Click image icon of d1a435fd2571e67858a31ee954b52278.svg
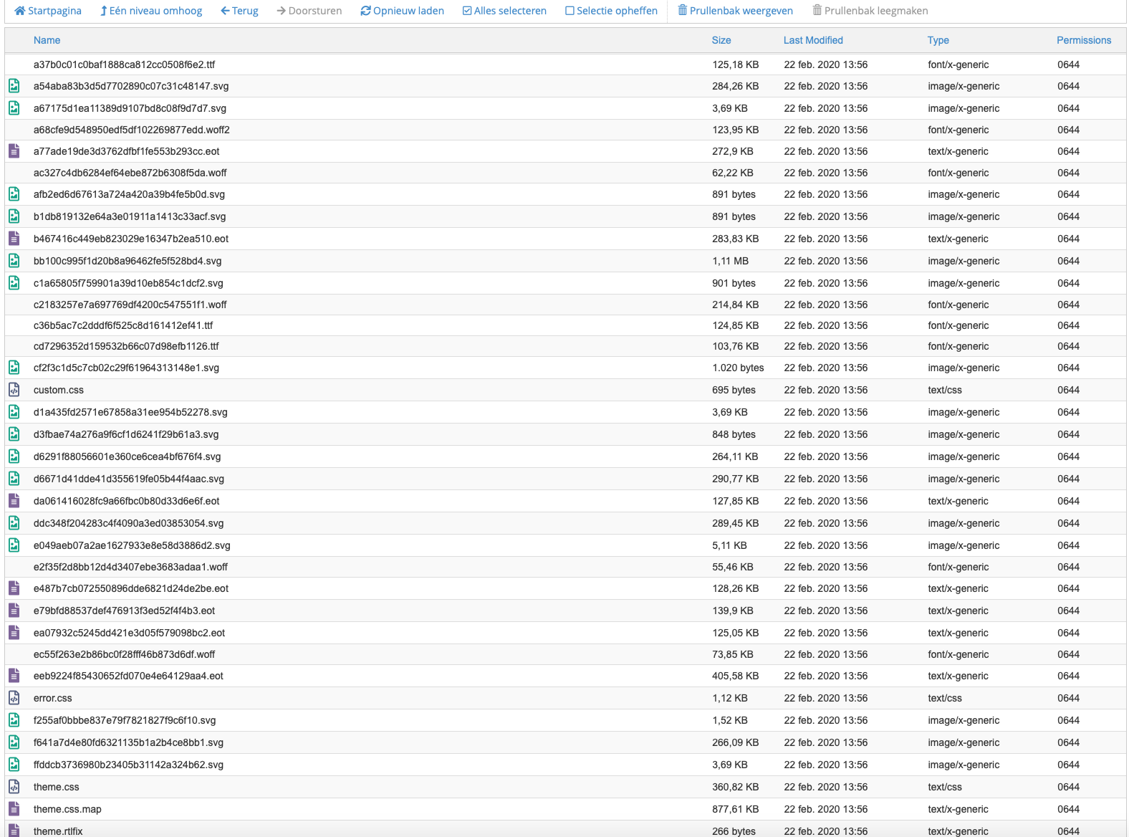The width and height of the screenshot is (1129, 837). click(x=14, y=412)
